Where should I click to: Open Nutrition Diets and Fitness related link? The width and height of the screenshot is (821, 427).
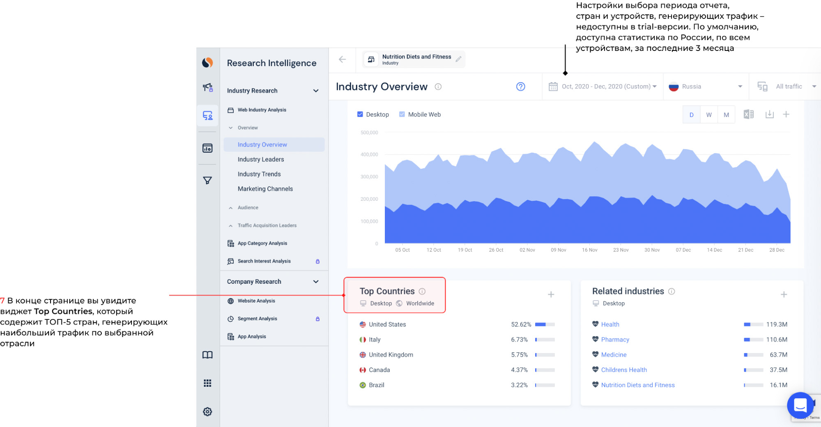pyautogui.click(x=638, y=385)
